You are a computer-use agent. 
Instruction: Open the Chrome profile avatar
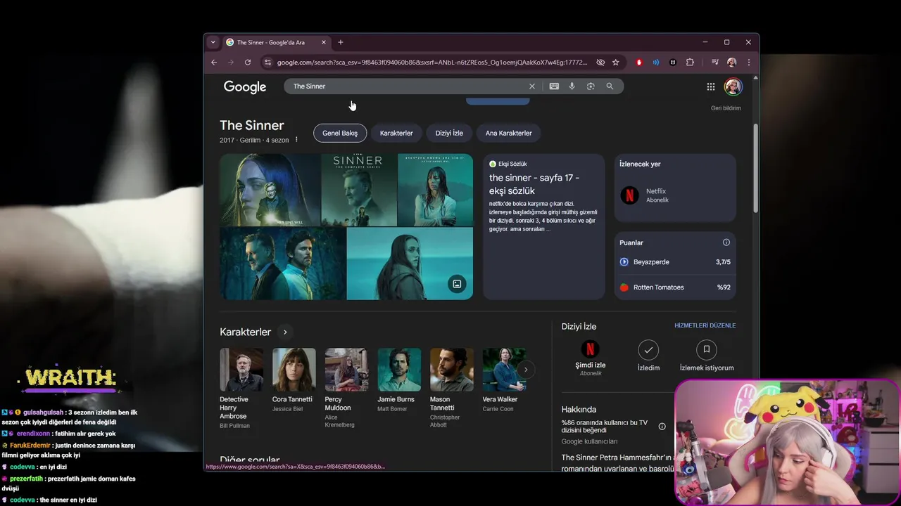pyautogui.click(x=732, y=63)
